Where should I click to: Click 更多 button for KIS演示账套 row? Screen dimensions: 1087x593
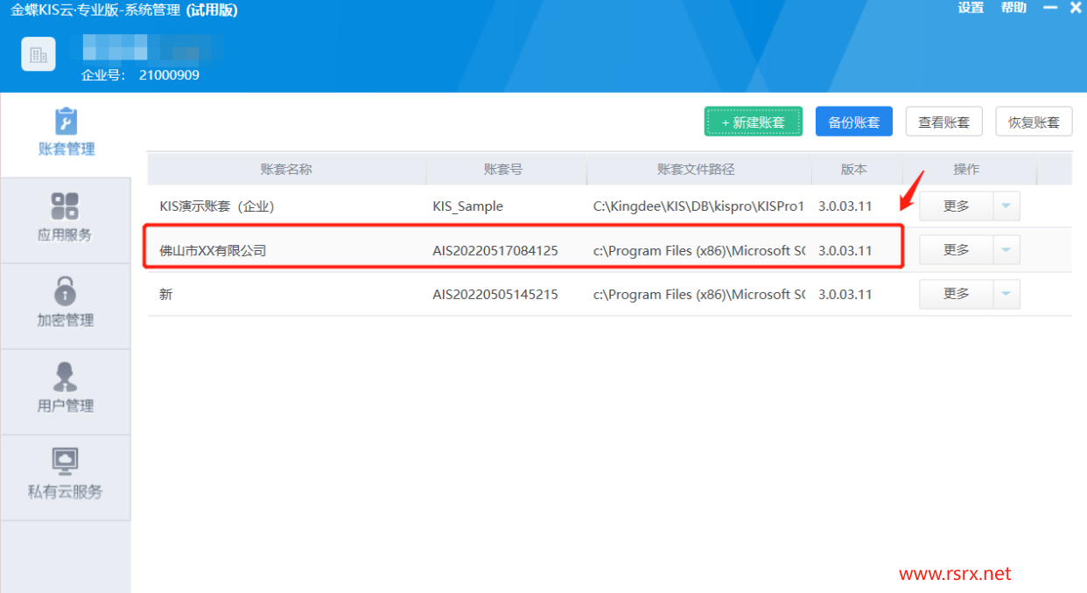pyautogui.click(x=957, y=206)
